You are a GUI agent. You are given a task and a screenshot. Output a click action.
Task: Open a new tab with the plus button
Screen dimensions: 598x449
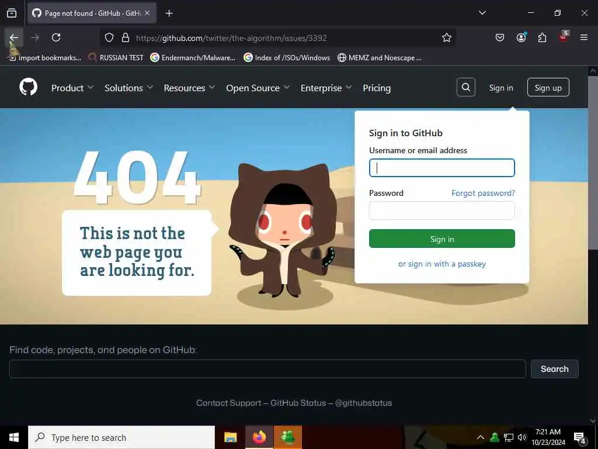tap(169, 13)
